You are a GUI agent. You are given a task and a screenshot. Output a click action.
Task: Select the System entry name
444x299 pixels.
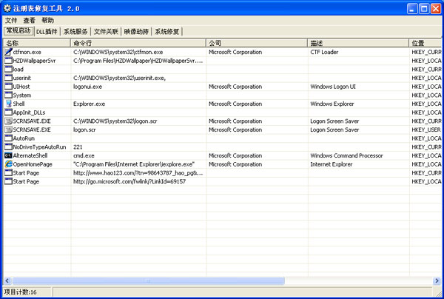22,95
